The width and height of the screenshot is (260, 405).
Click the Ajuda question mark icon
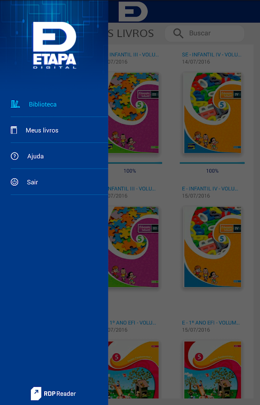tap(15, 156)
